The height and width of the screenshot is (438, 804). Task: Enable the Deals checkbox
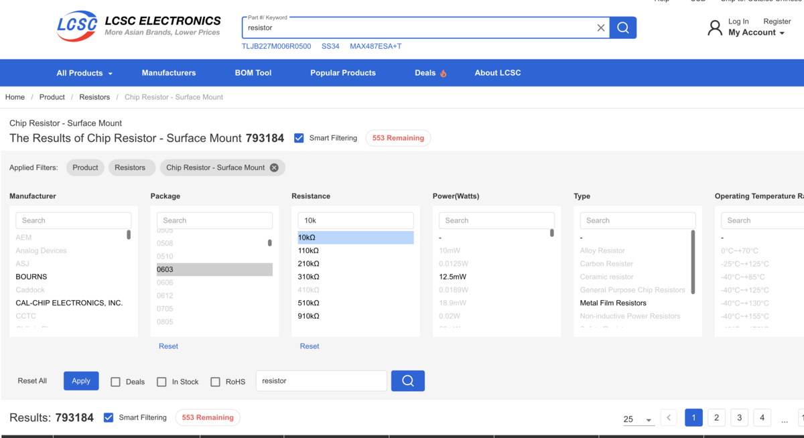pyautogui.click(x=115, y=382)
